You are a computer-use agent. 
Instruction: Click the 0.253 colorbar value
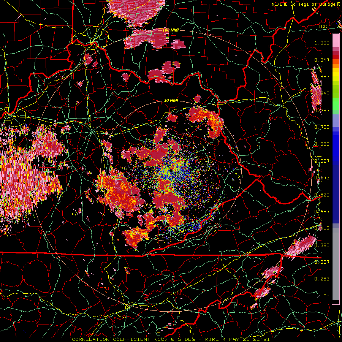322,279
